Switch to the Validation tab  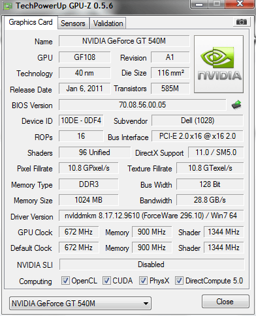coord(108,23)
